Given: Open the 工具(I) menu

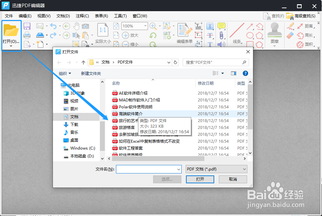Looking at the screenshot, I should click(120, 16).
